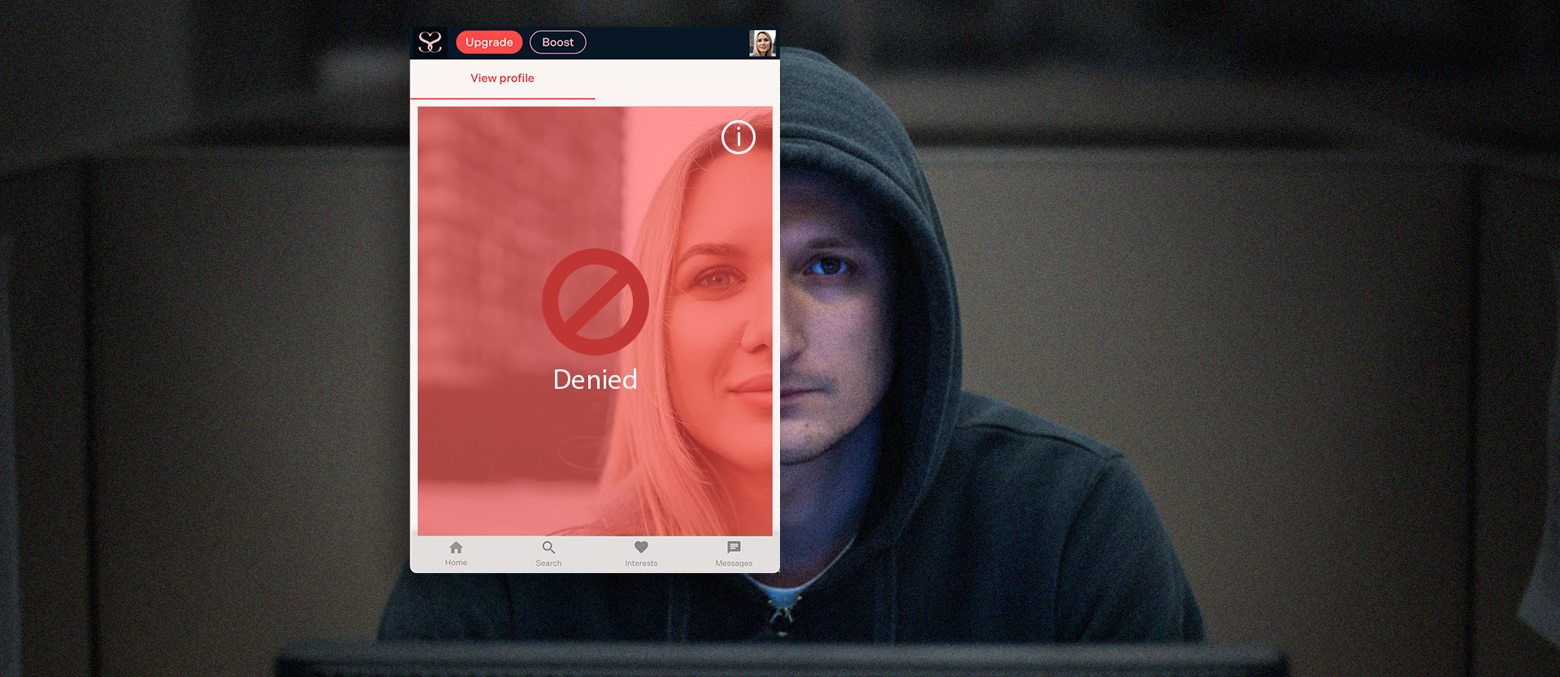This screenshot has height=677, width=1560.
Task: Click the Interests label in the bottom bar
Action: coord(641,563)
